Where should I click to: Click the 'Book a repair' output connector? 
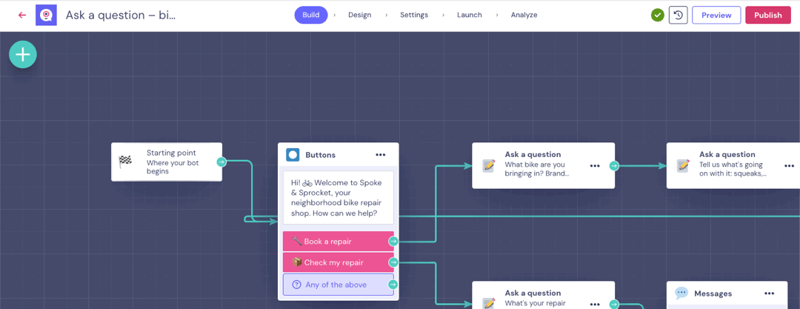(393, 241)
